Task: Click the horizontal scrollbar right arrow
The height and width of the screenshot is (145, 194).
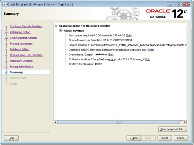Action: click(x=185, y=122)
